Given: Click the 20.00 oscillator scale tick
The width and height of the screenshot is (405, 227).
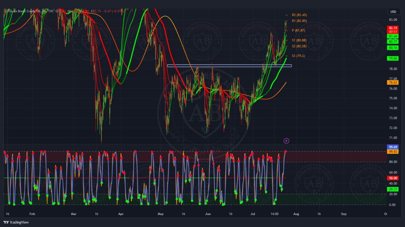Looking at the screenshot, I should tap(393, 194).
